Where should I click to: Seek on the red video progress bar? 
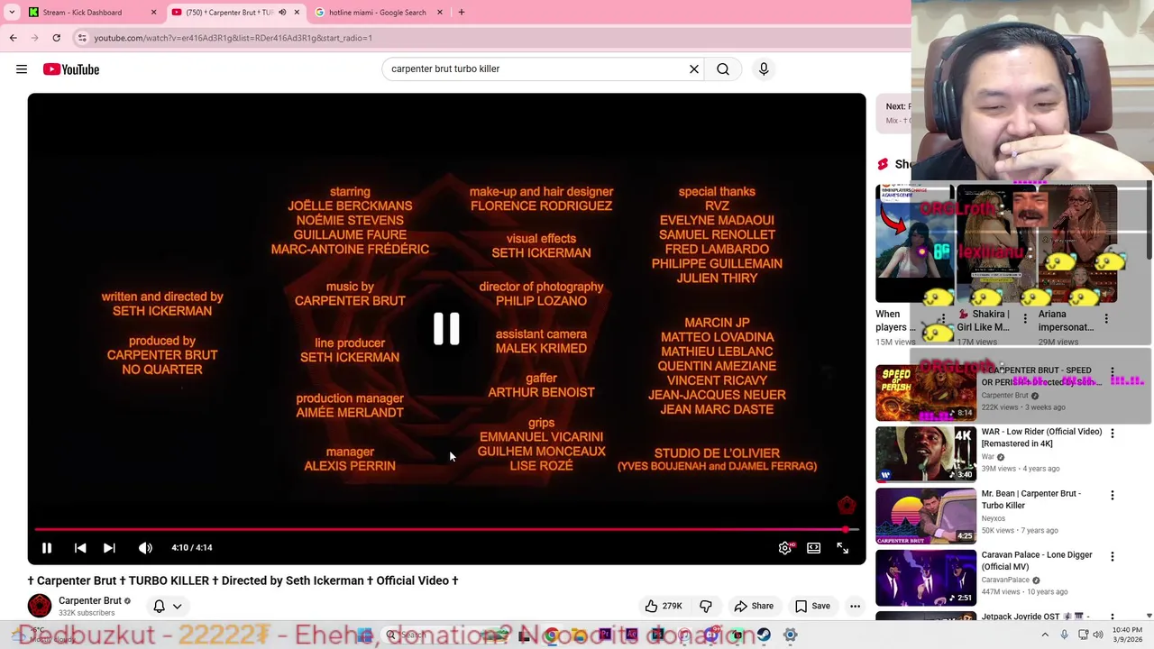446,530
